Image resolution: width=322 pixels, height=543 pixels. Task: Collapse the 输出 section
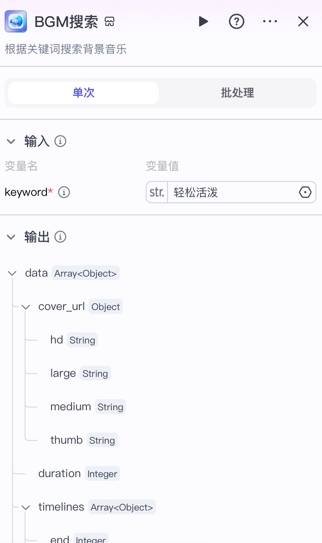pyautogui.click(x=11, y=237)
